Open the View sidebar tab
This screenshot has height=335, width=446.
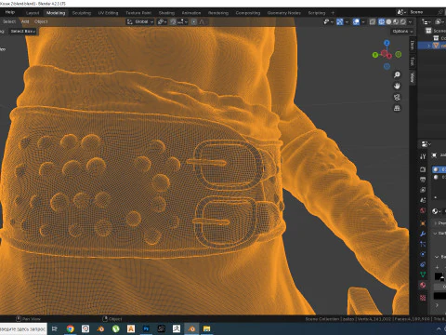pyautogui.click(x=412, y=77)
